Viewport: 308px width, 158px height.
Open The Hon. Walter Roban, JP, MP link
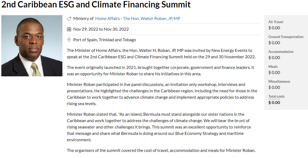coord(152,19)
